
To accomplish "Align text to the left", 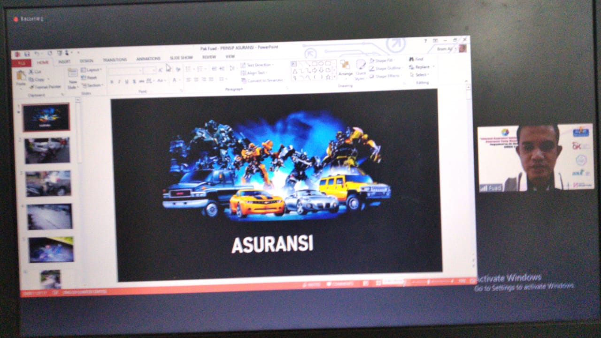I will coord(189,80).
